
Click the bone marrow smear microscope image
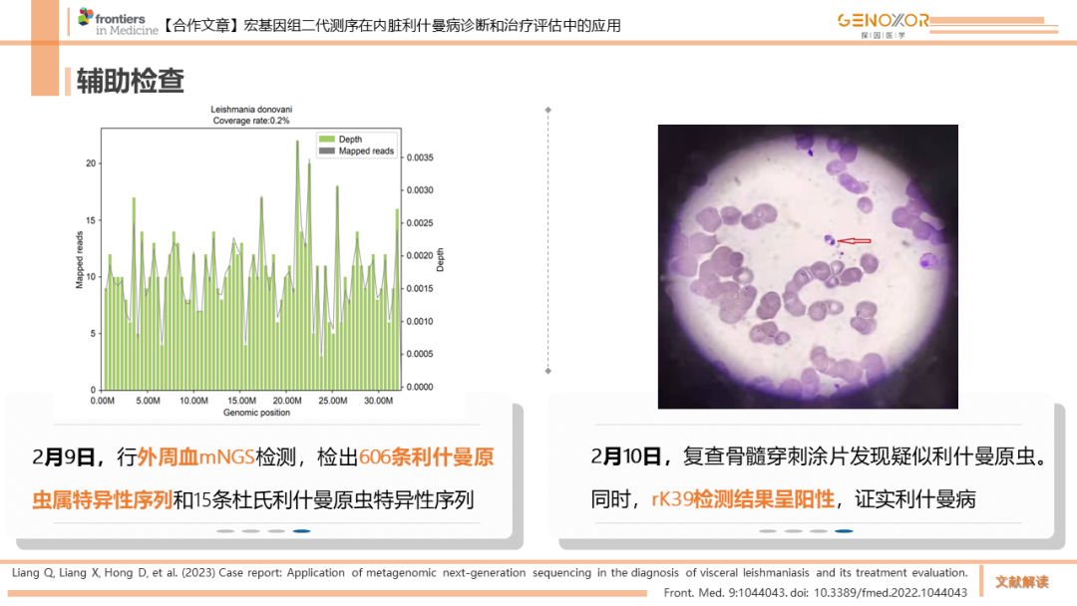(x=808, y=266)
